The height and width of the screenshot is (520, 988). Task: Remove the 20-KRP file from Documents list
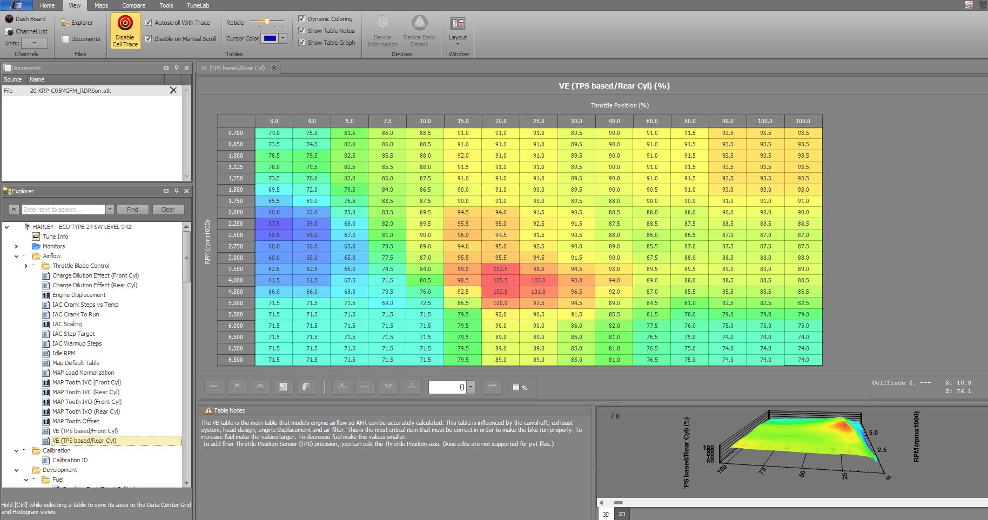(173, 91)
